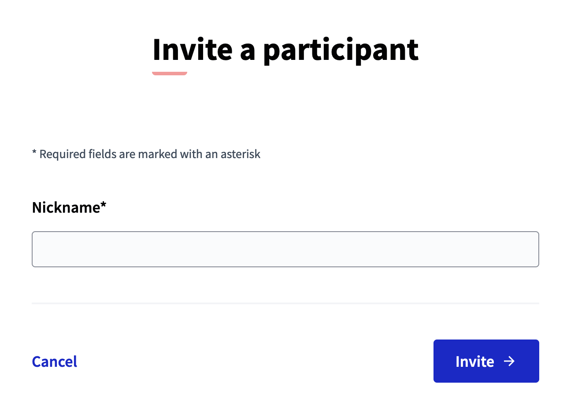Confirm the invitation with the Invite button
Screen dimensions: 578x406
click(486, 361)
